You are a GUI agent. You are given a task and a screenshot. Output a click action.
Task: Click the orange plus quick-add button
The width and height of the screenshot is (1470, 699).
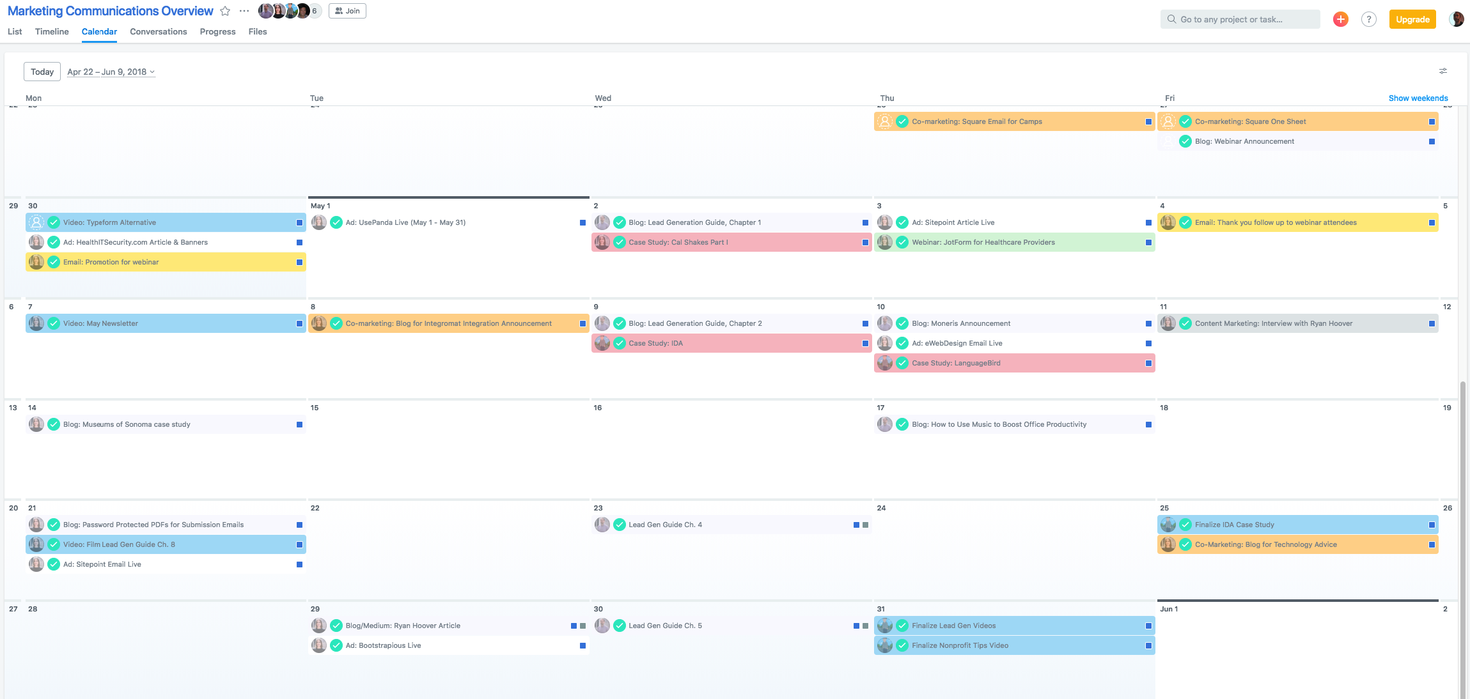1340,19
